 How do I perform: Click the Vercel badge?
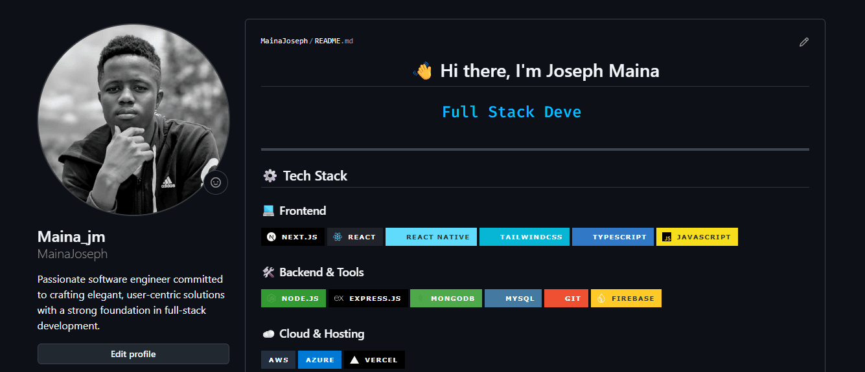pyautogui.click(x=374, y=360)
